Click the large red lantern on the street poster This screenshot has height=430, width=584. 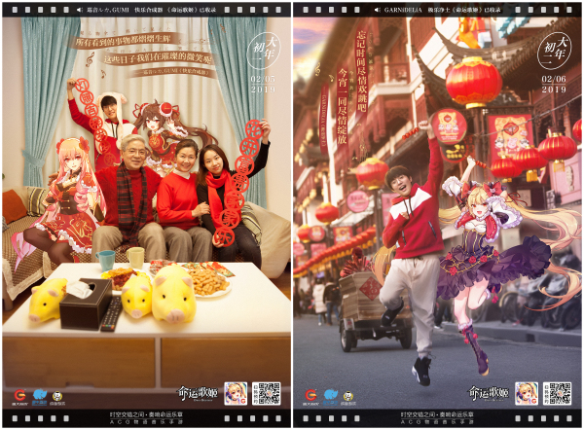point(474,82)
